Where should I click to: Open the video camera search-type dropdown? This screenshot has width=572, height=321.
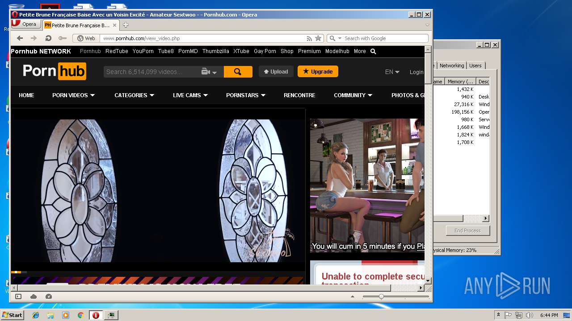point(209,72)
